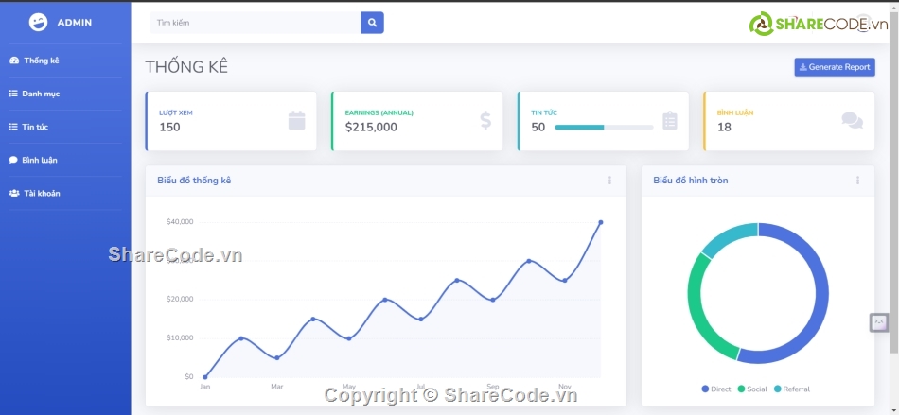Toggle the Referral legend entry in the pie chart
The height and width of the screenshot is (415, 899).
792,389
